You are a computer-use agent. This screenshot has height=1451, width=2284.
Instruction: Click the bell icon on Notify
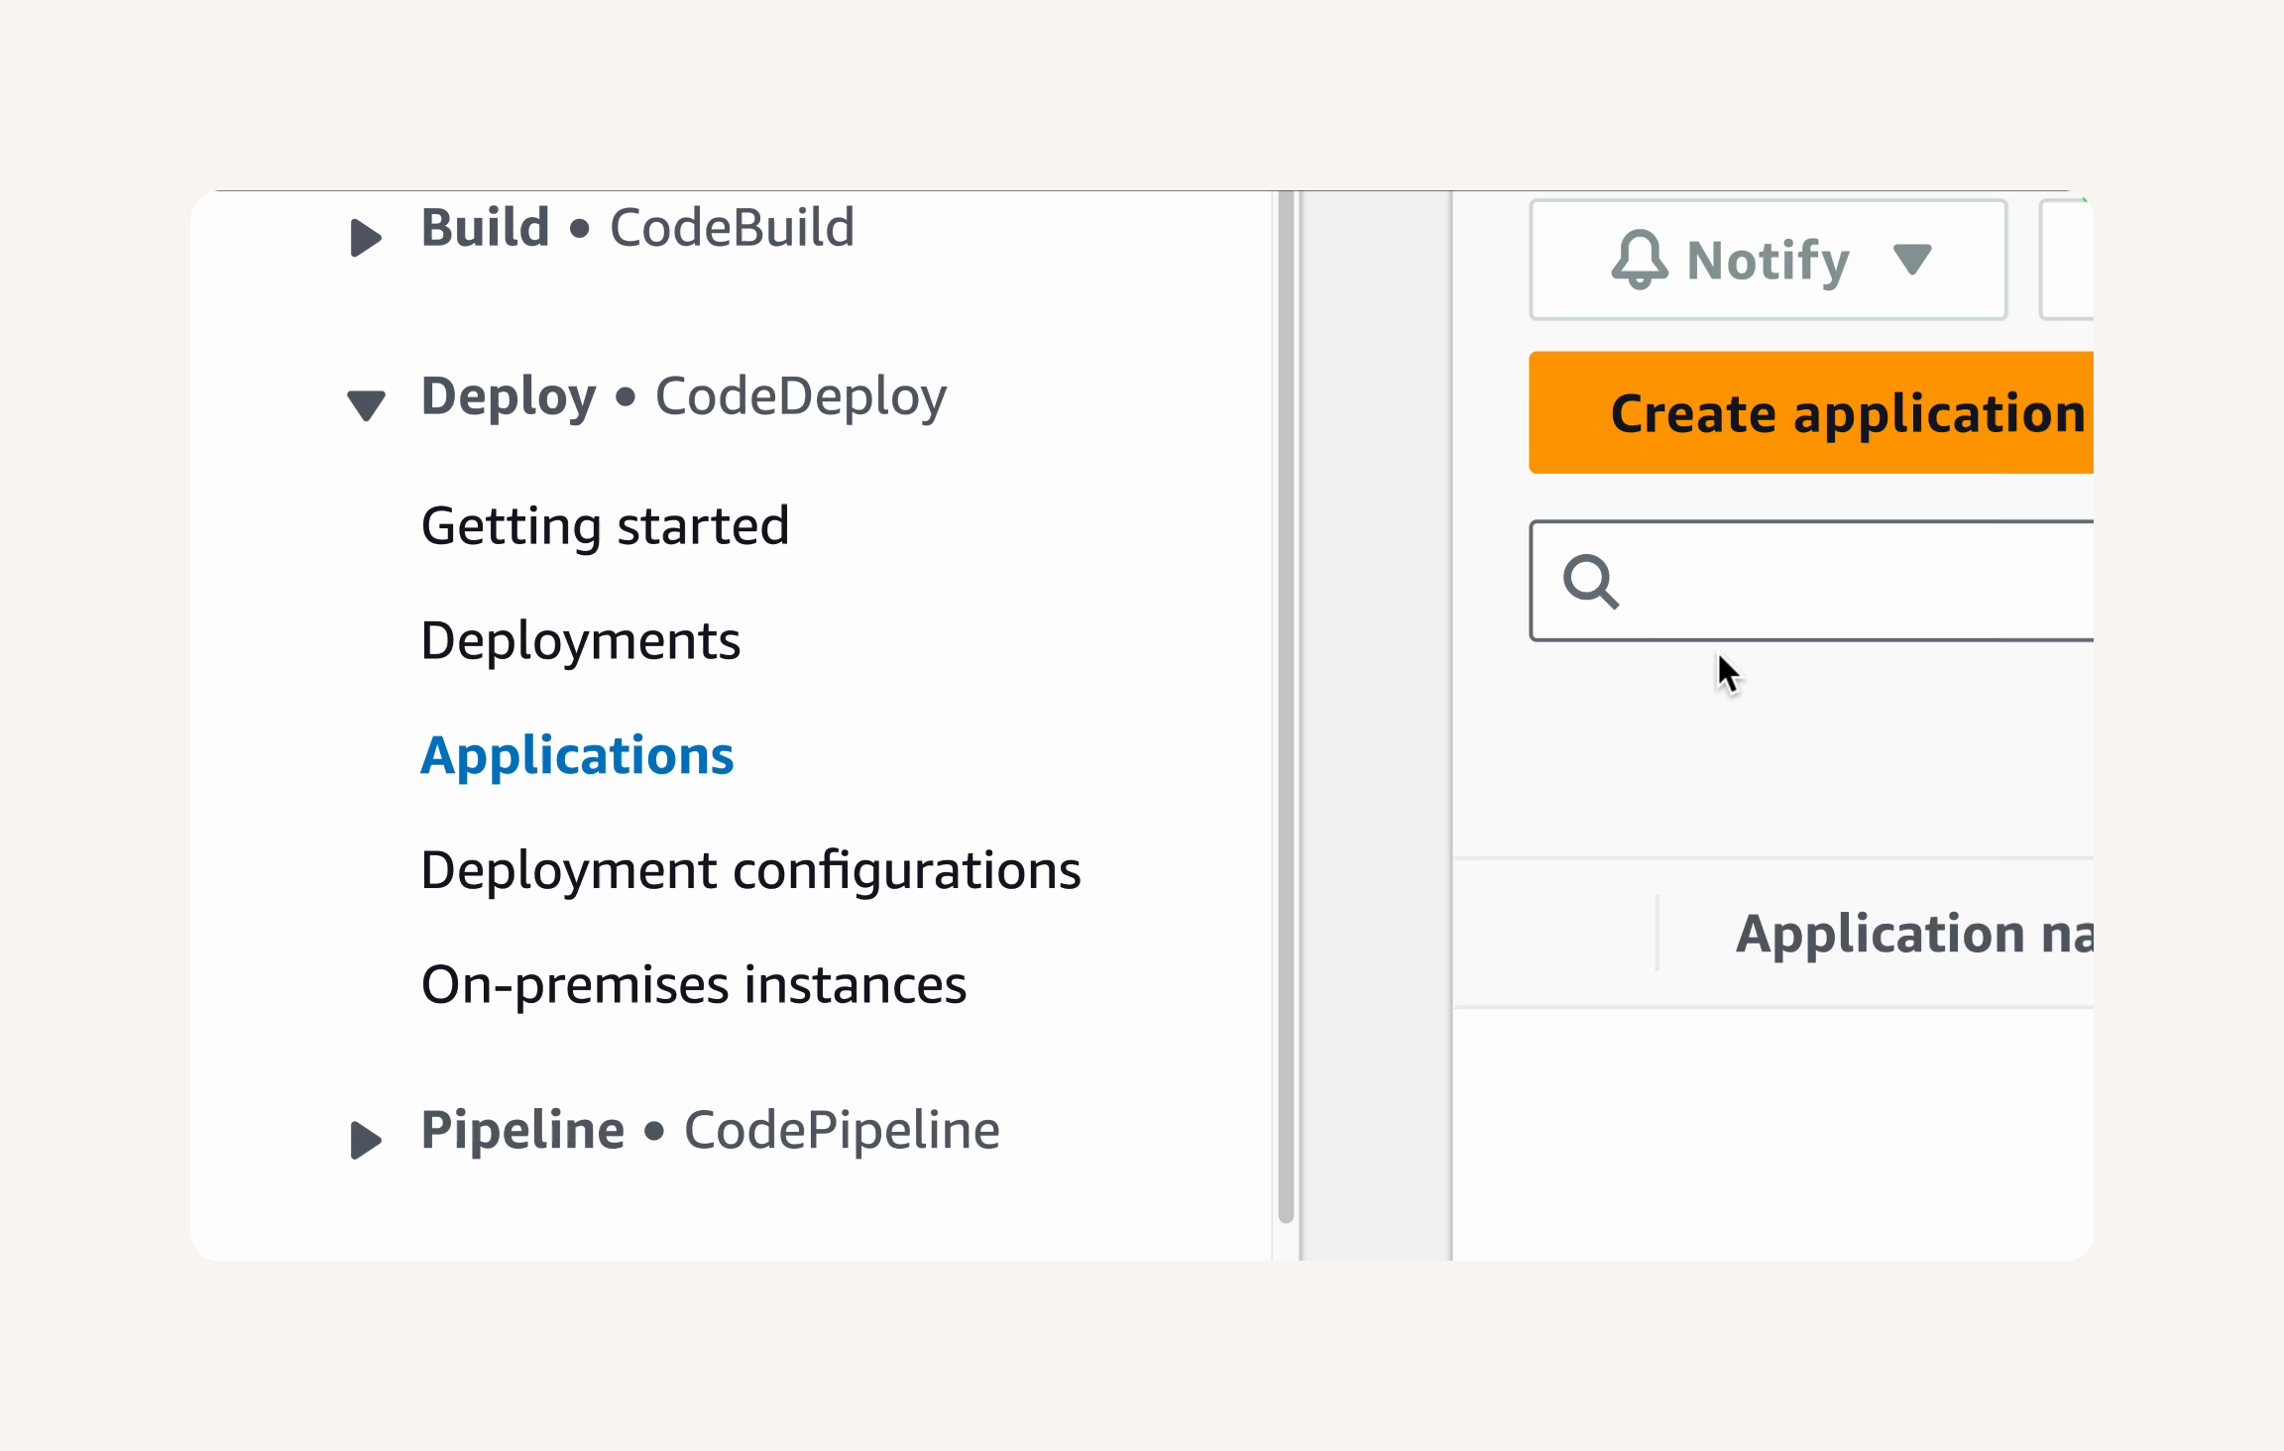point(1640,260)
